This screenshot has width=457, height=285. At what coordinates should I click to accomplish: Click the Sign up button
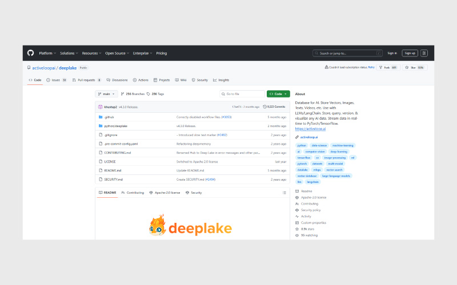(x=410, y=53)
